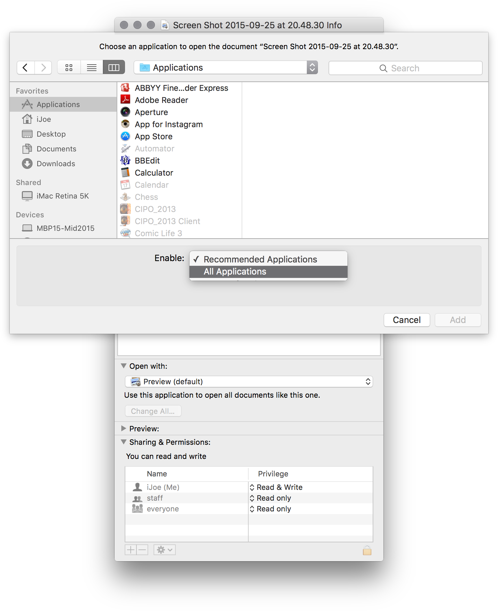This screenshot has height=611, width=498.
Task: Click the Cancel button
Action: coord(407,320)
